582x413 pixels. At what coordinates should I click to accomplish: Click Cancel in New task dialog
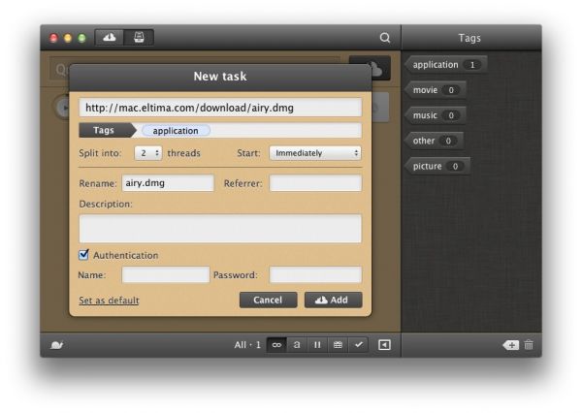268,300
